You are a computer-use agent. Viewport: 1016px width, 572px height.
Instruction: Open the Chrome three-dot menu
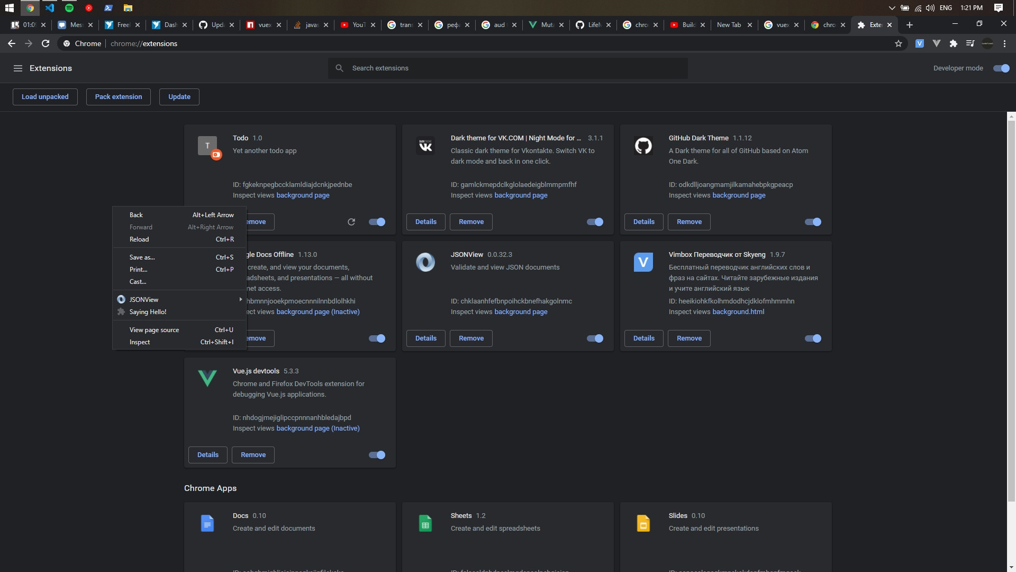[1004, 43]
